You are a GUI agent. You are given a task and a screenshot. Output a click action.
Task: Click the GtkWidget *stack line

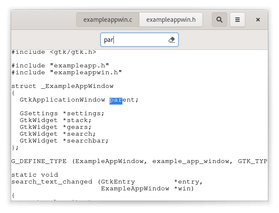[x=55, y=120]
